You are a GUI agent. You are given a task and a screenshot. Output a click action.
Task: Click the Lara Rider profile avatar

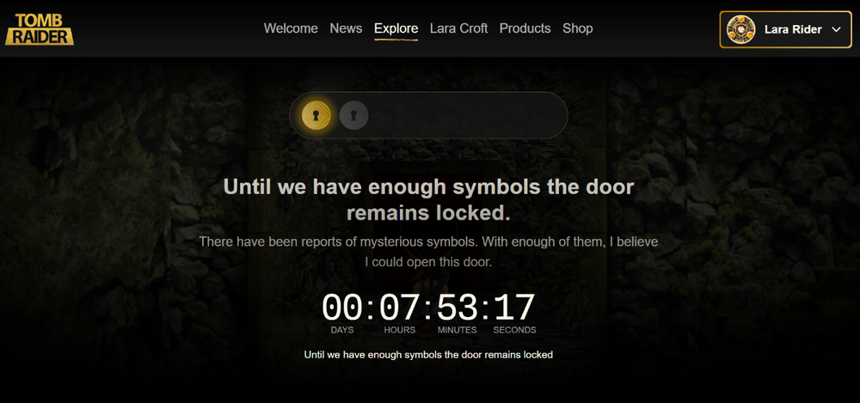click(x=740, y=29)
